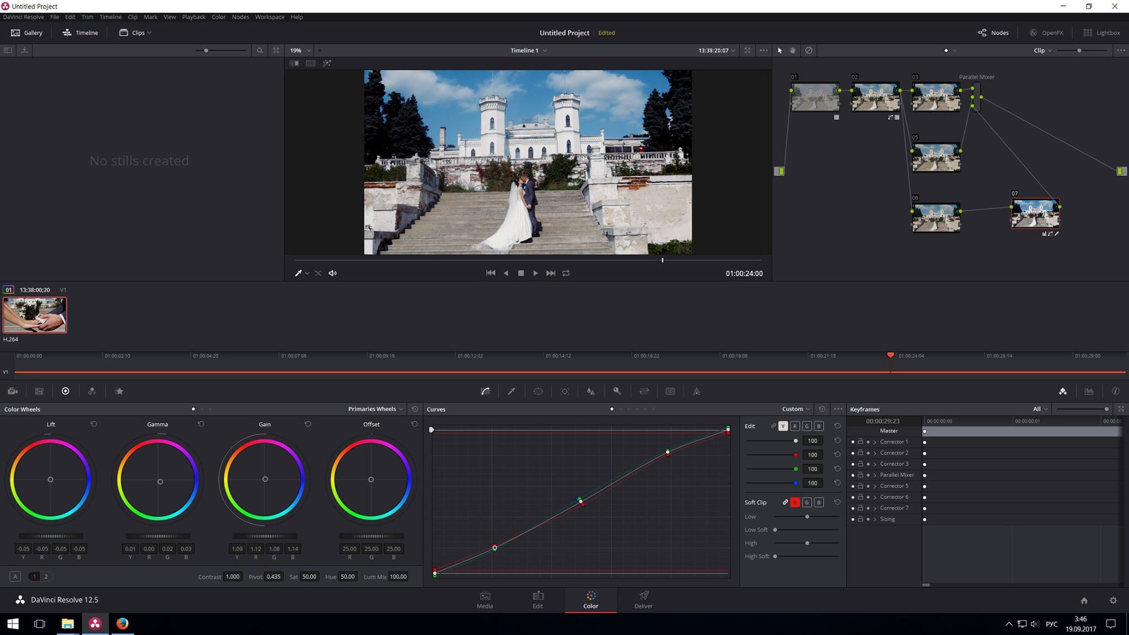Click the Lightbox button

click(x=1101, y=33)
